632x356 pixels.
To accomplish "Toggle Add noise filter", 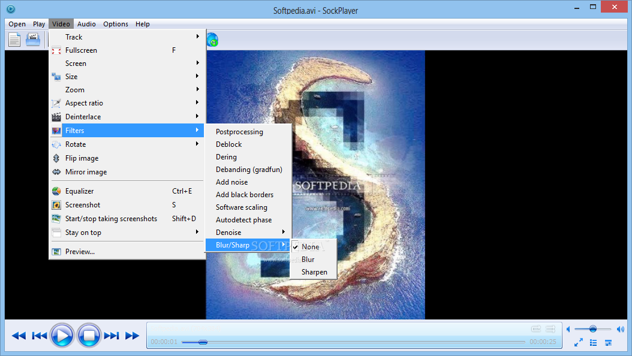I will click(x=248, y=182).
